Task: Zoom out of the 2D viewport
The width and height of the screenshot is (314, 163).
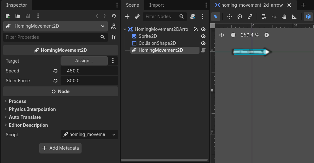Action: [233, 35]
